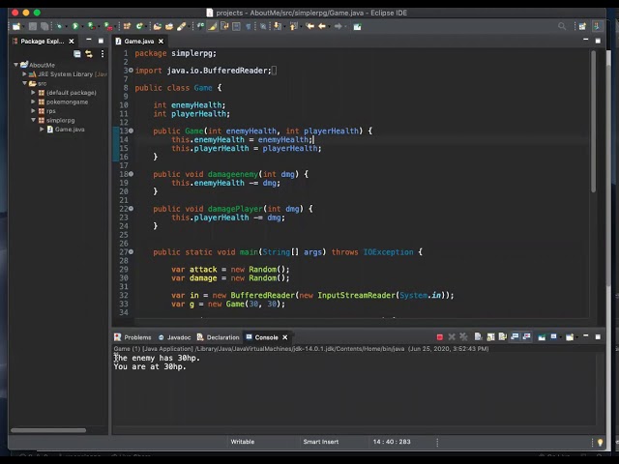
Task: Toggle Block Selection Mode icon
Action: [x=236, y=26]
